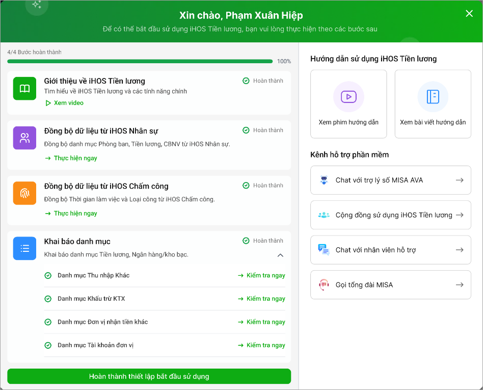Image resolution: width=483 pixels, height=390 pixels.
Task: Open Chat với nhân viên hỗ trợ
Action: tap(391, 250)
